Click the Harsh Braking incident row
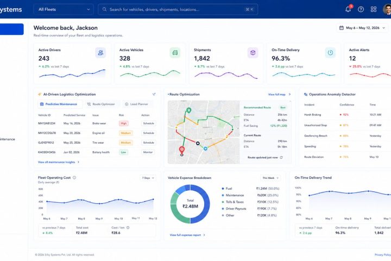 coord(346,115)
